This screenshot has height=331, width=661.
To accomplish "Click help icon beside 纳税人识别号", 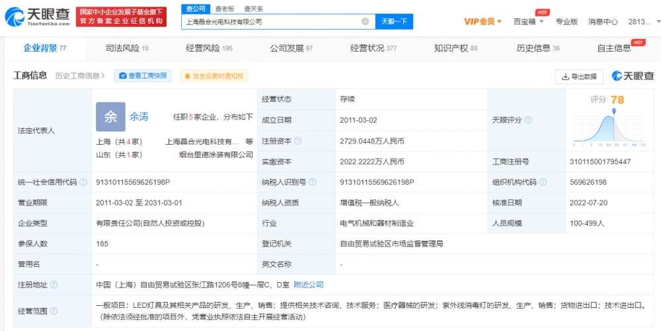I will pos(313,182).
